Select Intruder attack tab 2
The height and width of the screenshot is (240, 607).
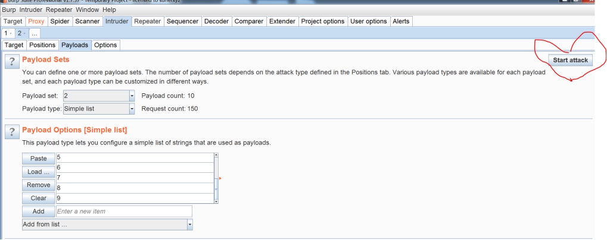(21, 33)
